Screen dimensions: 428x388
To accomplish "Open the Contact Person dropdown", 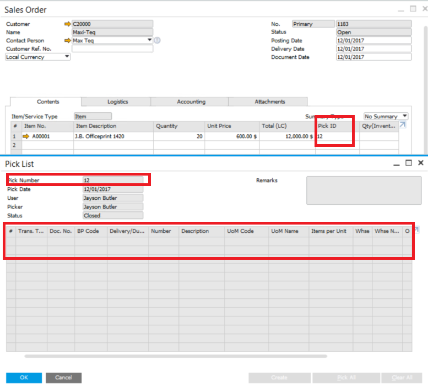I will click(x=149, y=41).
